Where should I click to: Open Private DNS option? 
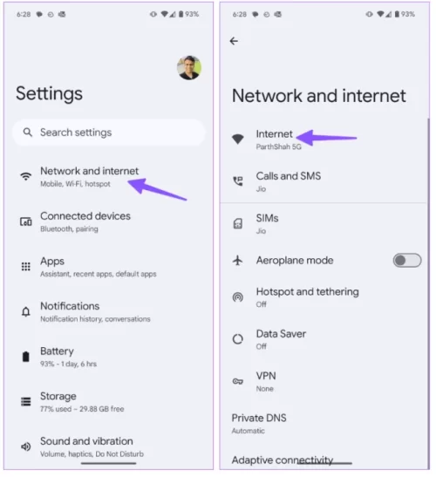click(x=324, y=424)
